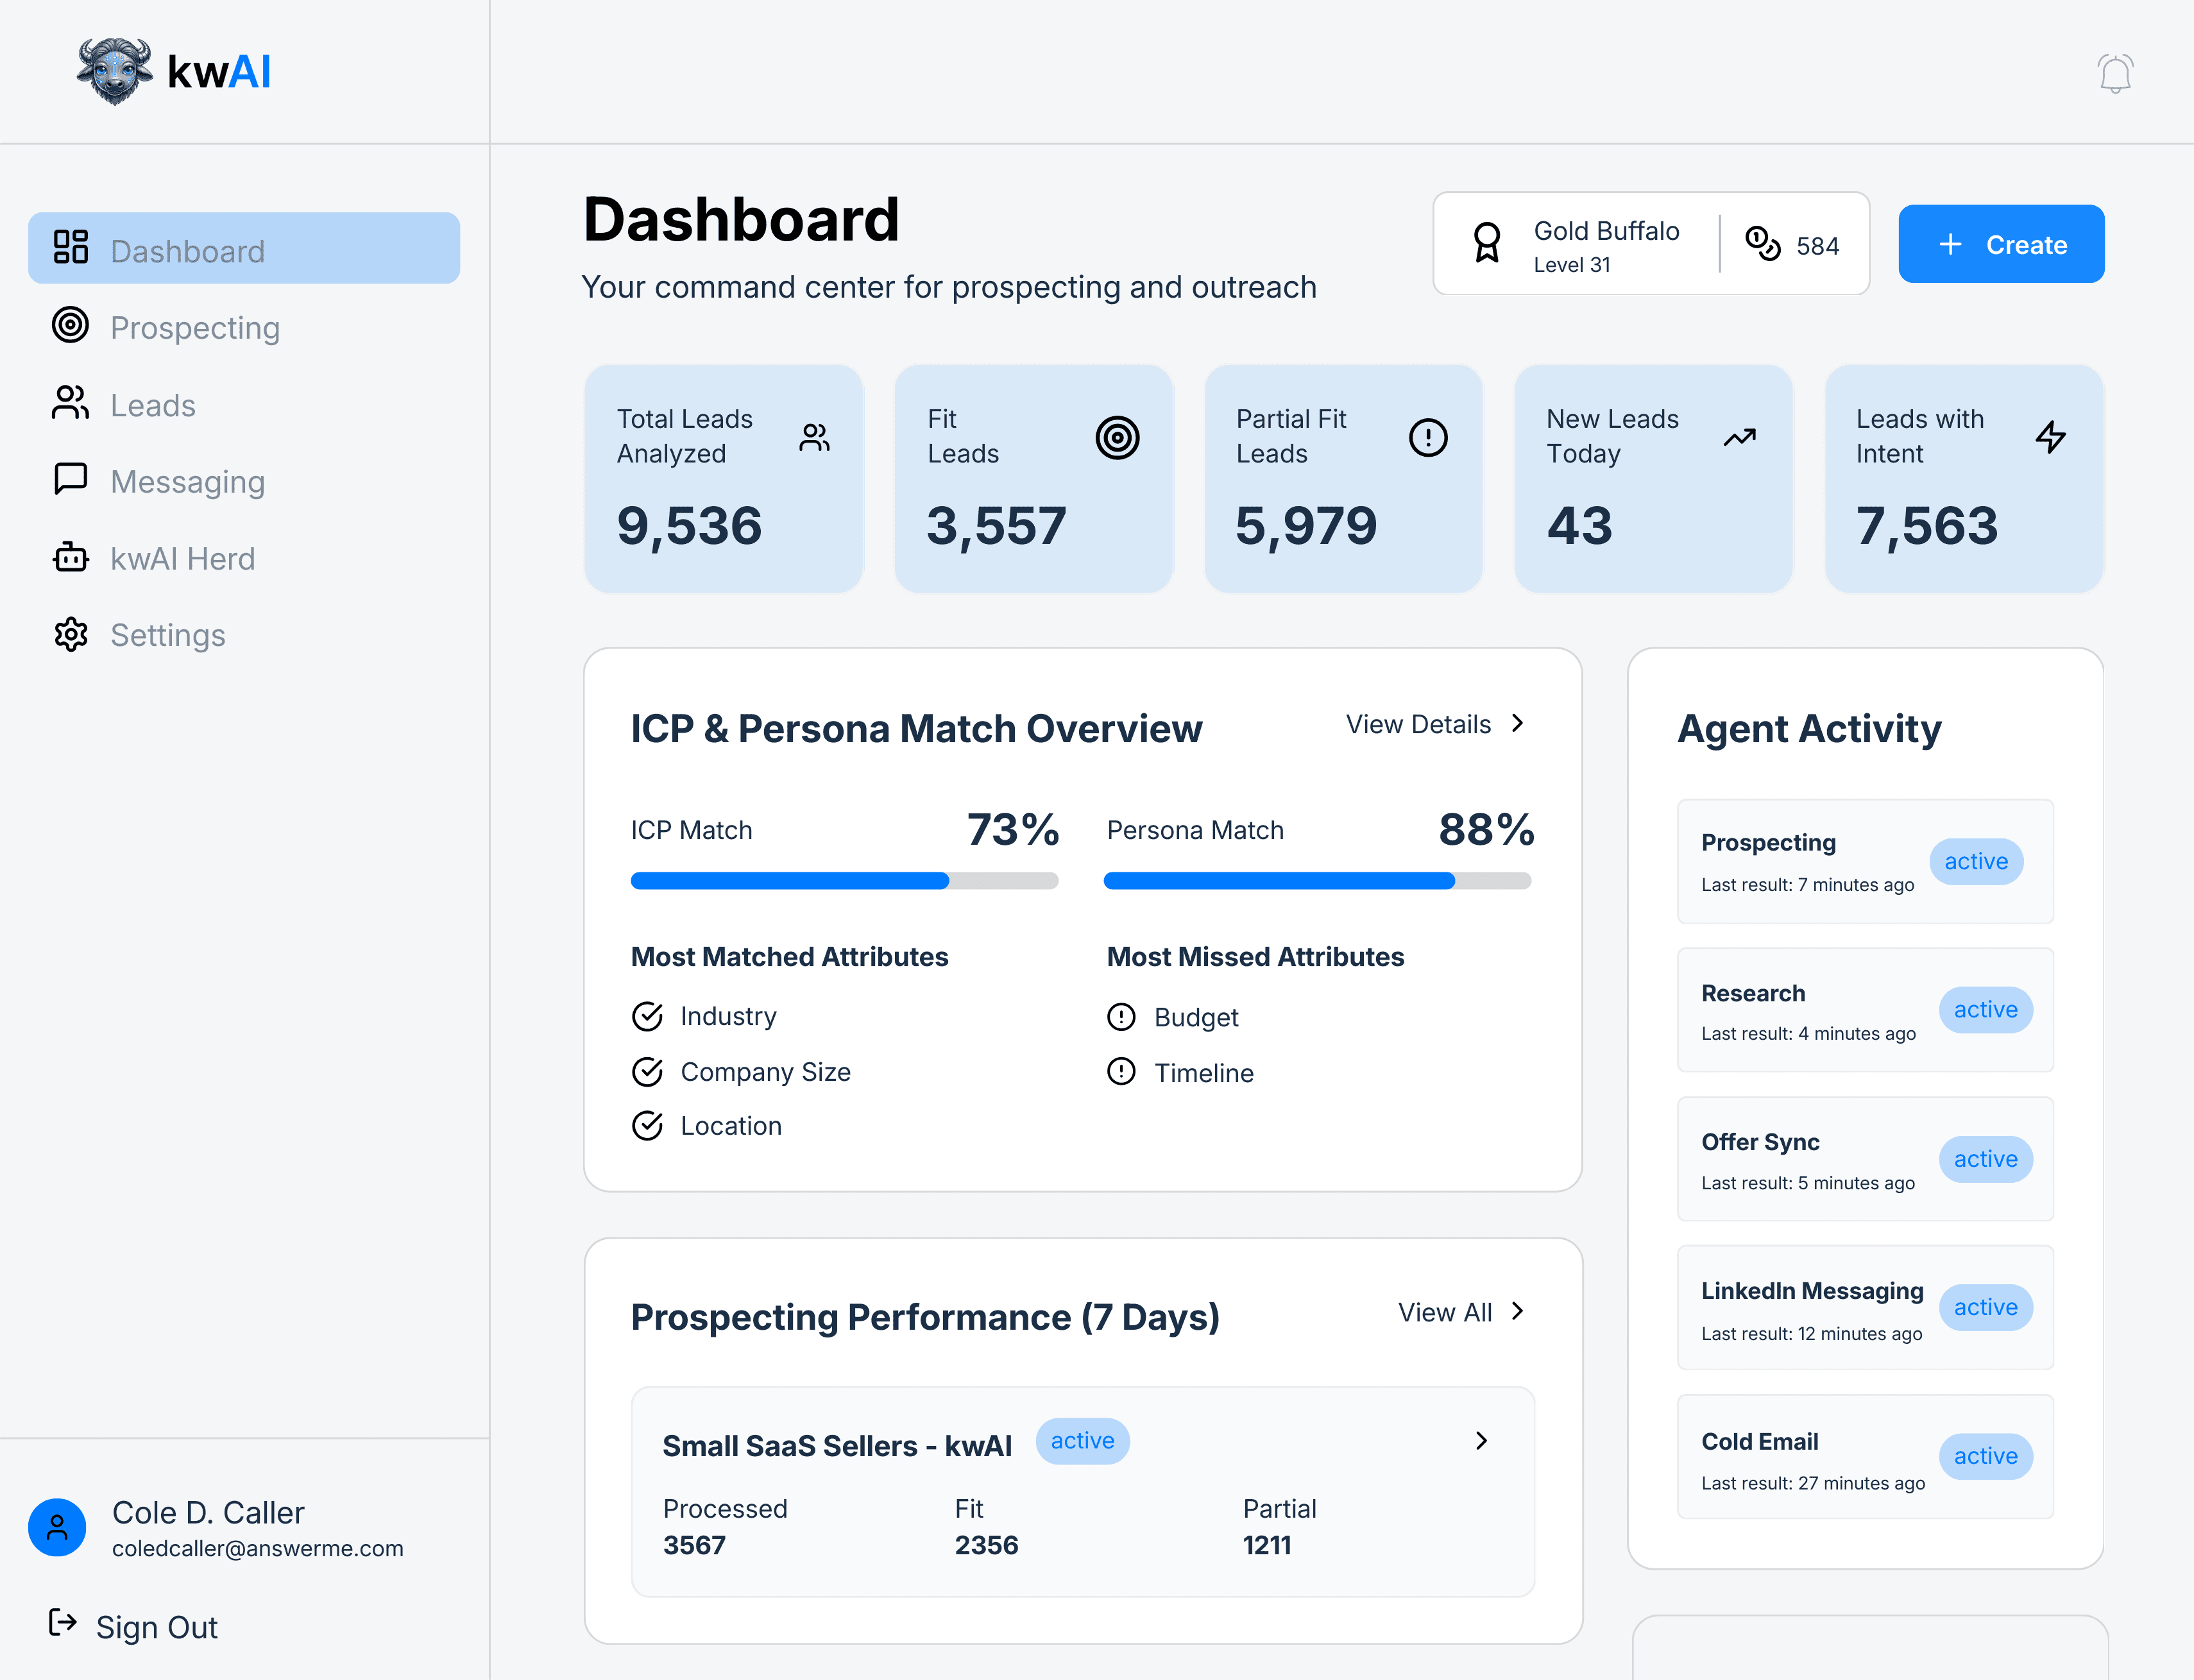Click the user avatar for Cole D. Caller
Image resolution: width=2194 pixels, height=1680 pixels.
[57, 1527]
